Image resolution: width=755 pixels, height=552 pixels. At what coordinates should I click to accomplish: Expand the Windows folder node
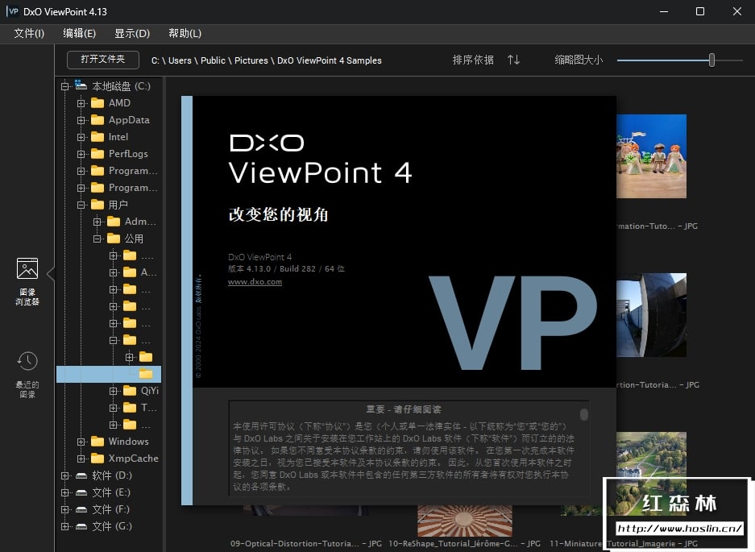click(81, 442)
